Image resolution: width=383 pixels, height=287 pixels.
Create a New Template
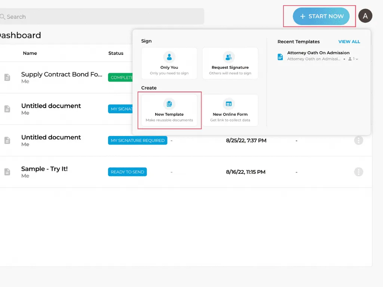click(x=169, y=110)
